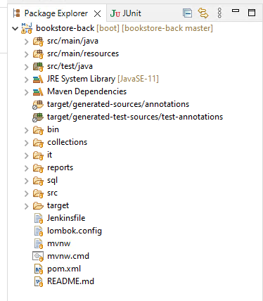263x301 pixels.
Task: Click the src/test/java package folder icon
Action: coord(38,66)
